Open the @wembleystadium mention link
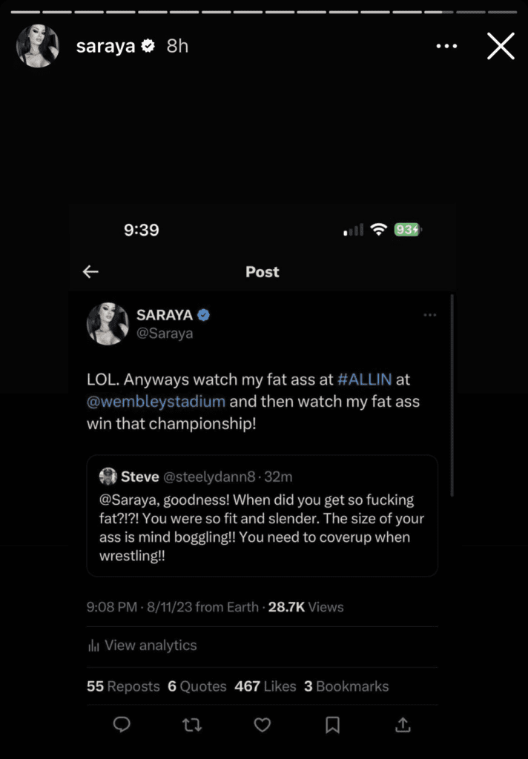Image resolution: width=528 pixels, height=759 pixels. tap(156, 402)
